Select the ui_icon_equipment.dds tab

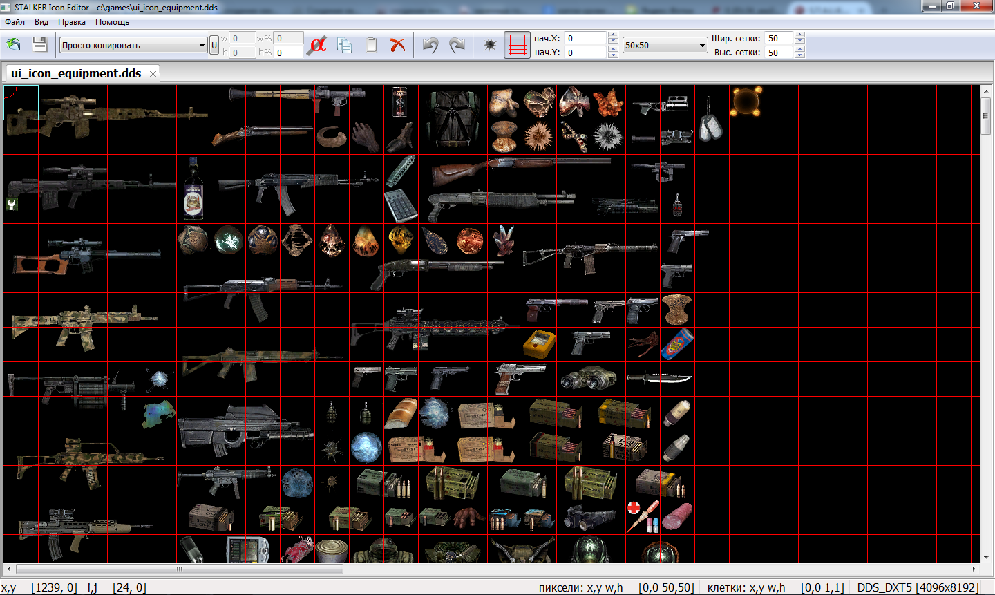(76, 73)
